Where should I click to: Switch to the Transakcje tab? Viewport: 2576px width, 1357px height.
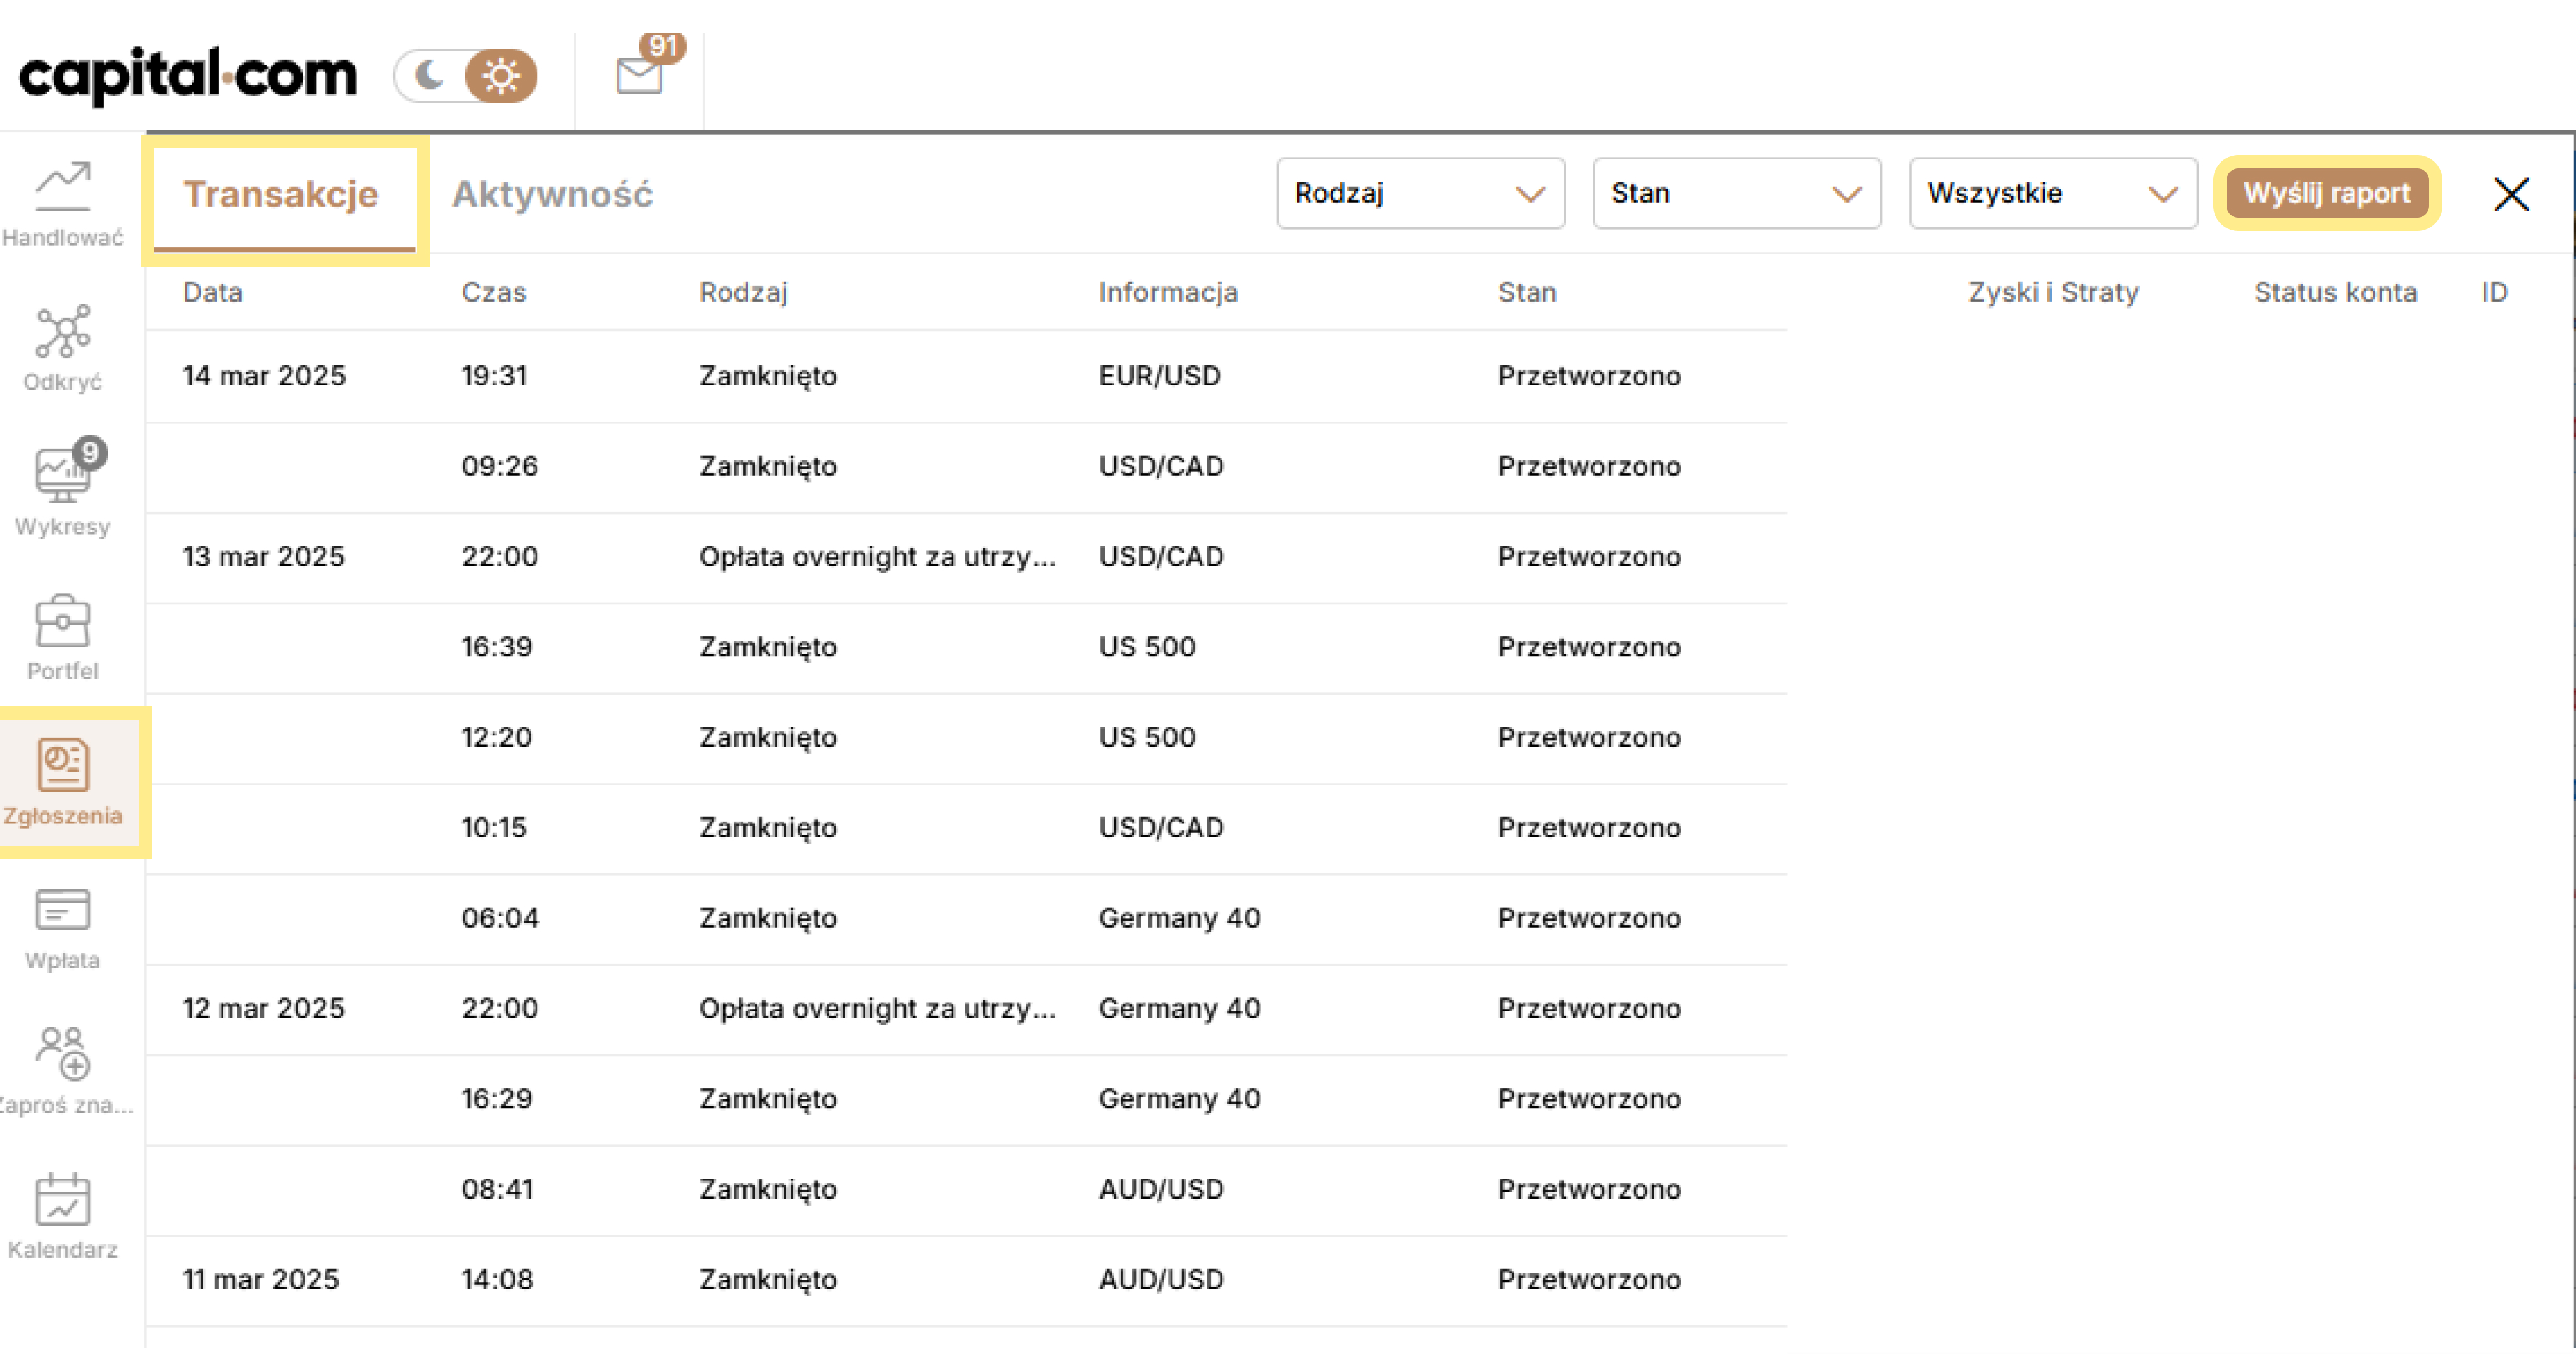tap(281, 194)
